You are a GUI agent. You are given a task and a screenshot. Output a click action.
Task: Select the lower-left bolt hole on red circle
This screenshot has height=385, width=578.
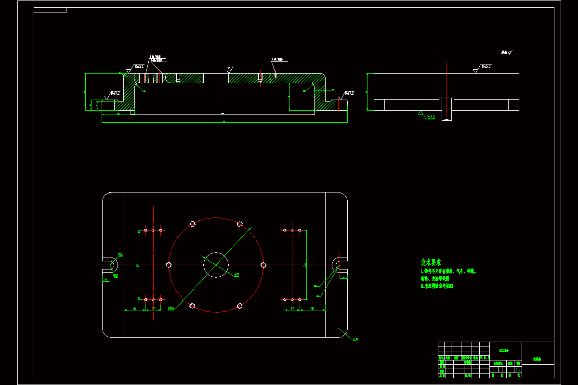pyautogui.click(x=193, y=306)
